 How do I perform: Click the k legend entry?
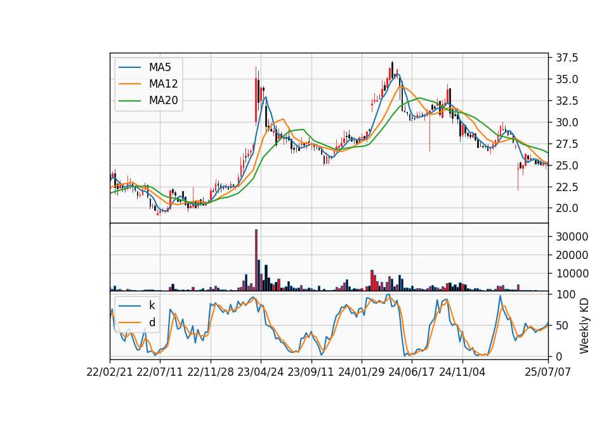click(x=152, y=305)
